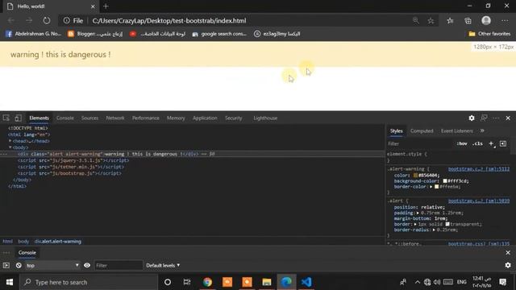Select the jquery-3.5.1.js script node
The image size is (516, 290).
(x=73, y=160)
